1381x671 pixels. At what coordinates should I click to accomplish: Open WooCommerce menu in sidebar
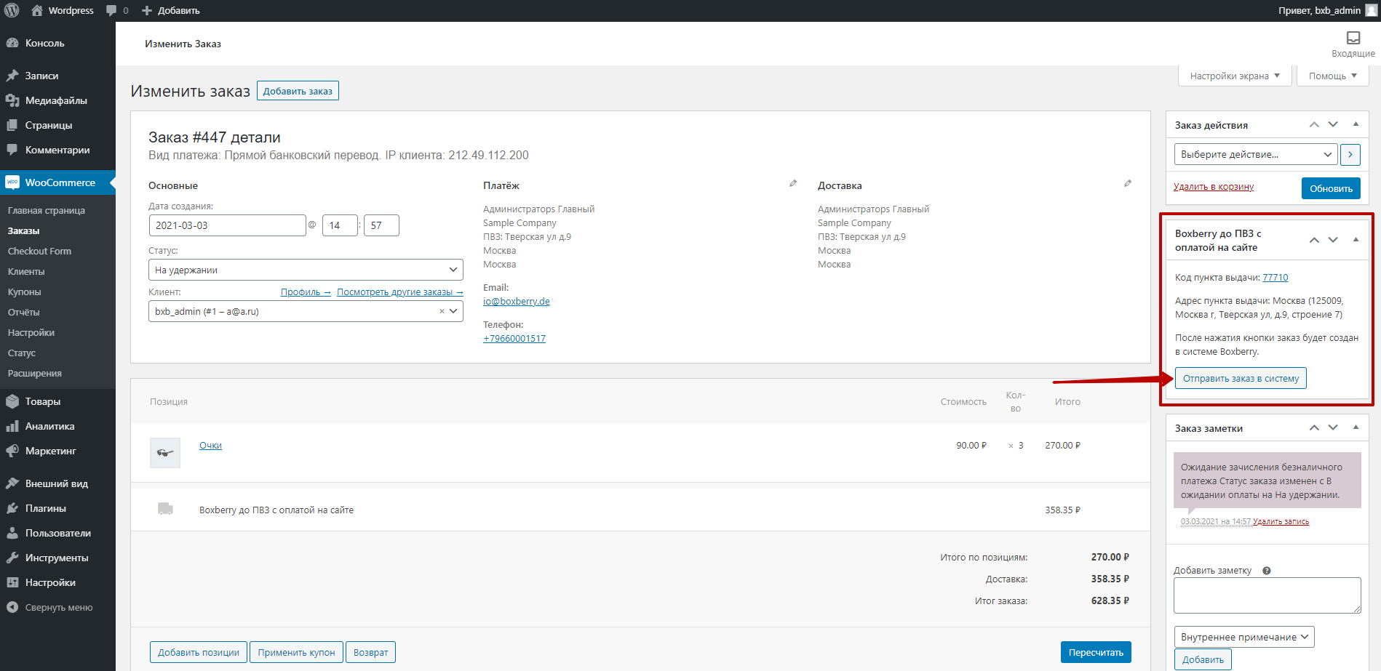click(x=57, y=182)
